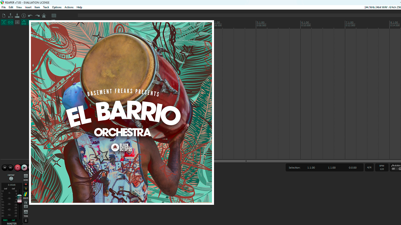
Task: Open the Item menu
Action: (x=37, y=7)
